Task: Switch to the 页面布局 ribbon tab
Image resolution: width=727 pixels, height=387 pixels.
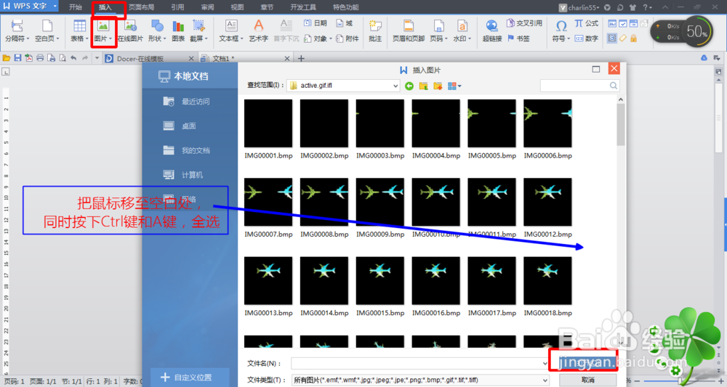Action: [142, 7]
